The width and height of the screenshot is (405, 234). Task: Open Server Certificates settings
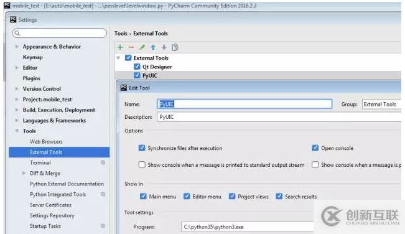pos(50,205)
